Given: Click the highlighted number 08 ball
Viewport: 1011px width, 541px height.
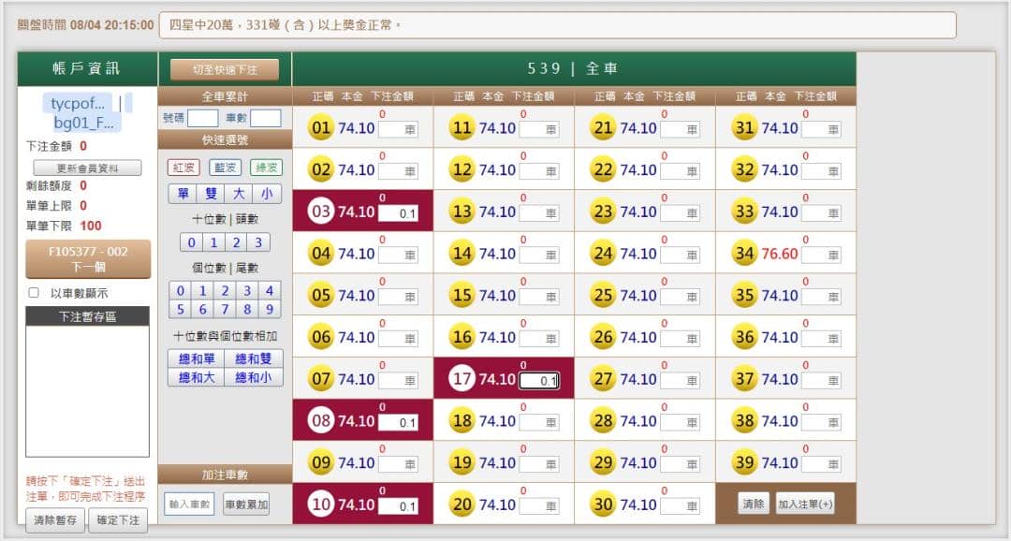Looking at the screenshot, I should [x=320, y=420].
